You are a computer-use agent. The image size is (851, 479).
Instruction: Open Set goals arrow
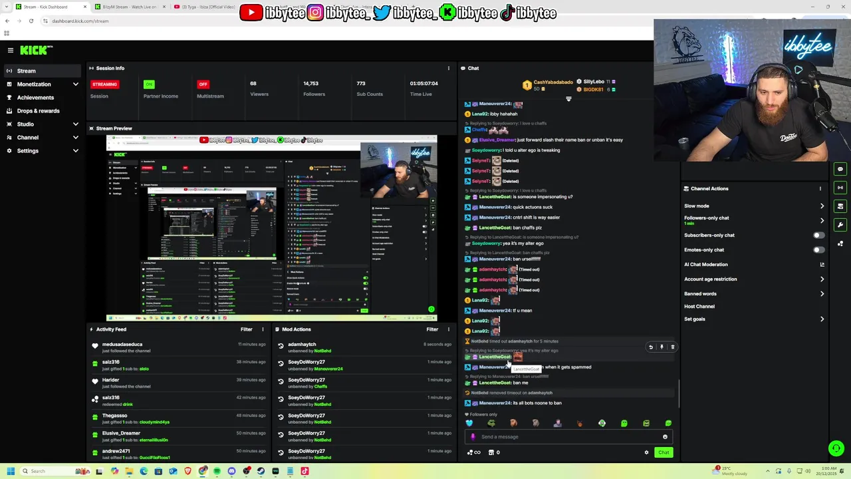pyautogui.click(x=822, y=319)
